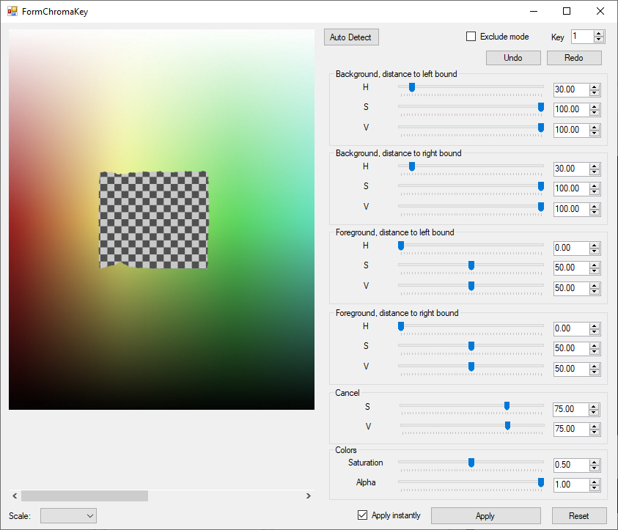Viewport: 618px width, 530px height.
Task: Click the checkered transparent region in preview
Action: (154, 220)
